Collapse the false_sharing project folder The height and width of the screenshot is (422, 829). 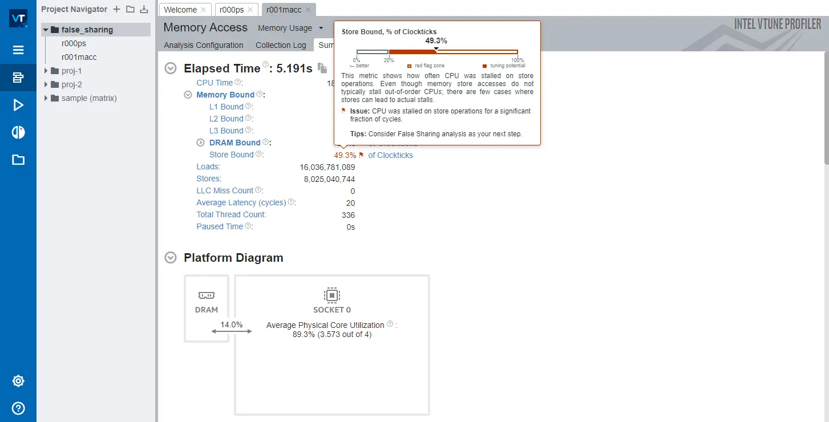[46, 30]
